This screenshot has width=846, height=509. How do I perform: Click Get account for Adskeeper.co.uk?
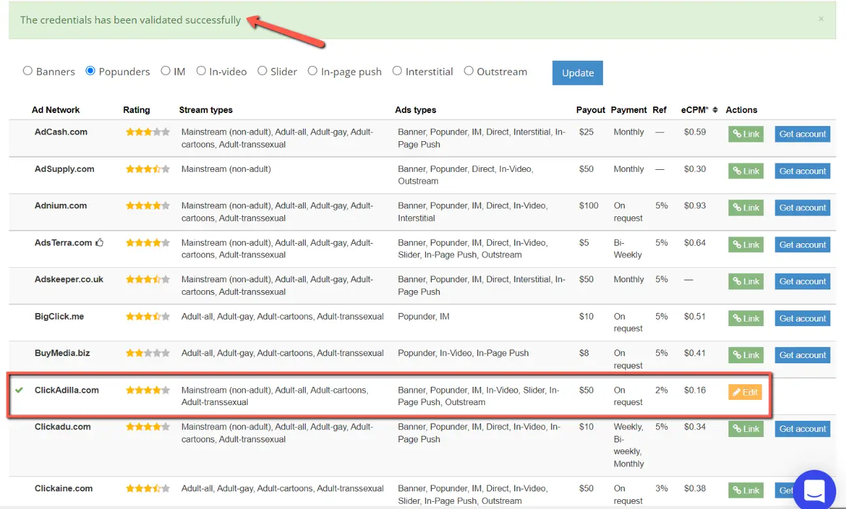click(802, 282)
